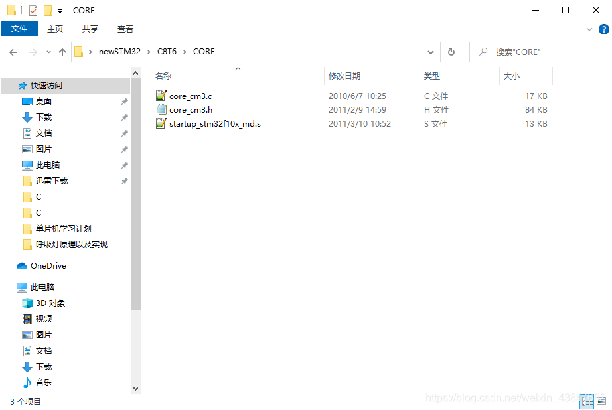Sort by the 修改日期 column header
Image resolution: width=612 pixels, height=410 pixels.
tap(344, 76)
